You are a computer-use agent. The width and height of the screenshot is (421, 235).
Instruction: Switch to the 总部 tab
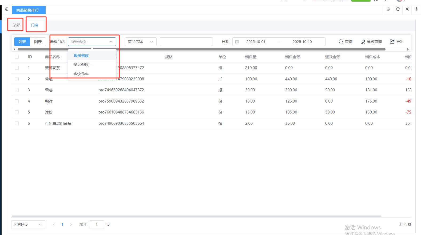(16, 25)
